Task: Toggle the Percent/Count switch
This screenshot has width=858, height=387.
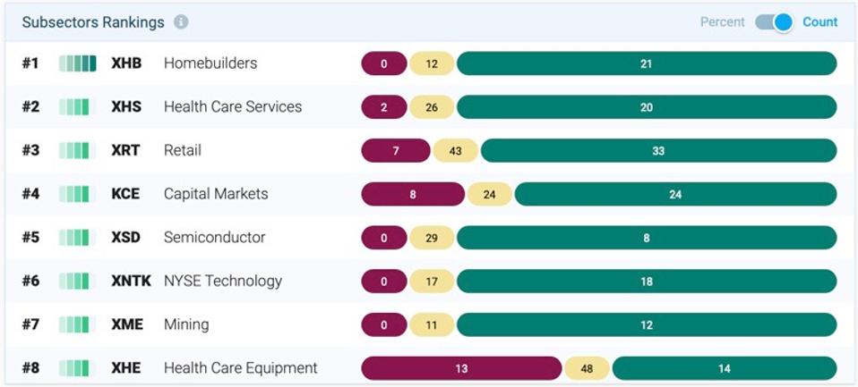Action: [x=774, y=22]
